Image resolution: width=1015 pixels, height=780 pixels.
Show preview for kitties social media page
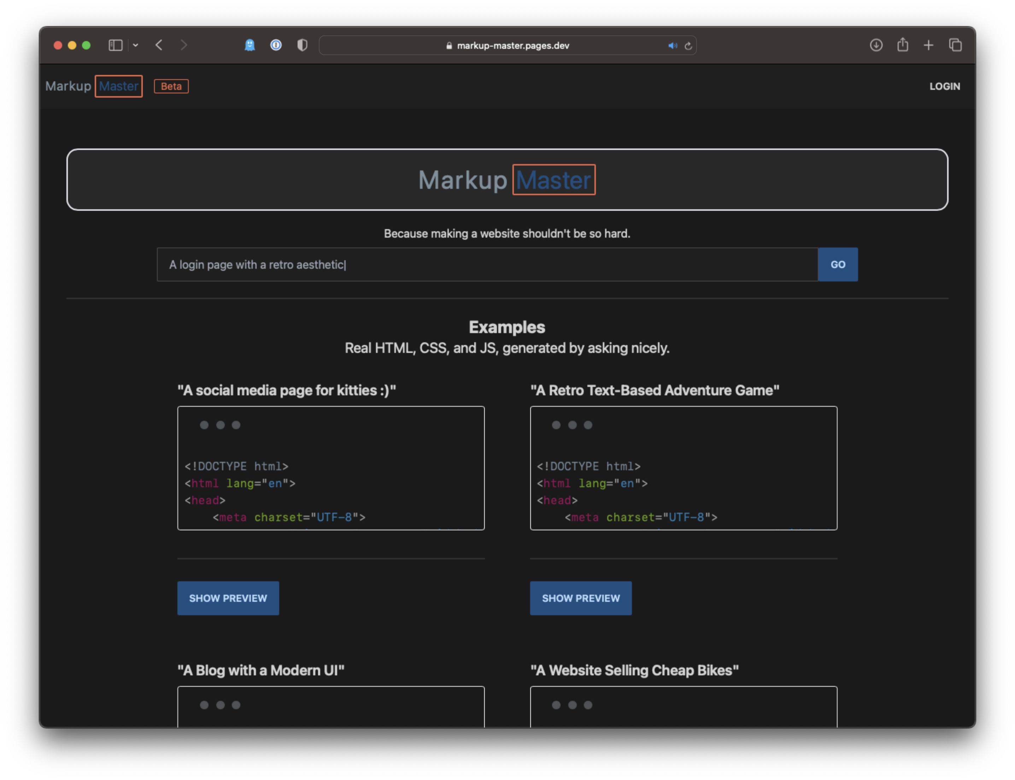click(228, 598)
